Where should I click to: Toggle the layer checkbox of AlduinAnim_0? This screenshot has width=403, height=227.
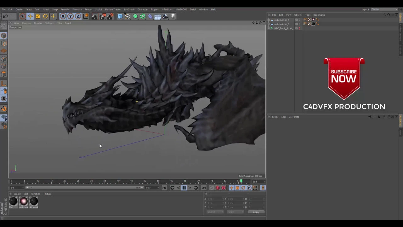(x=296, y=24)
